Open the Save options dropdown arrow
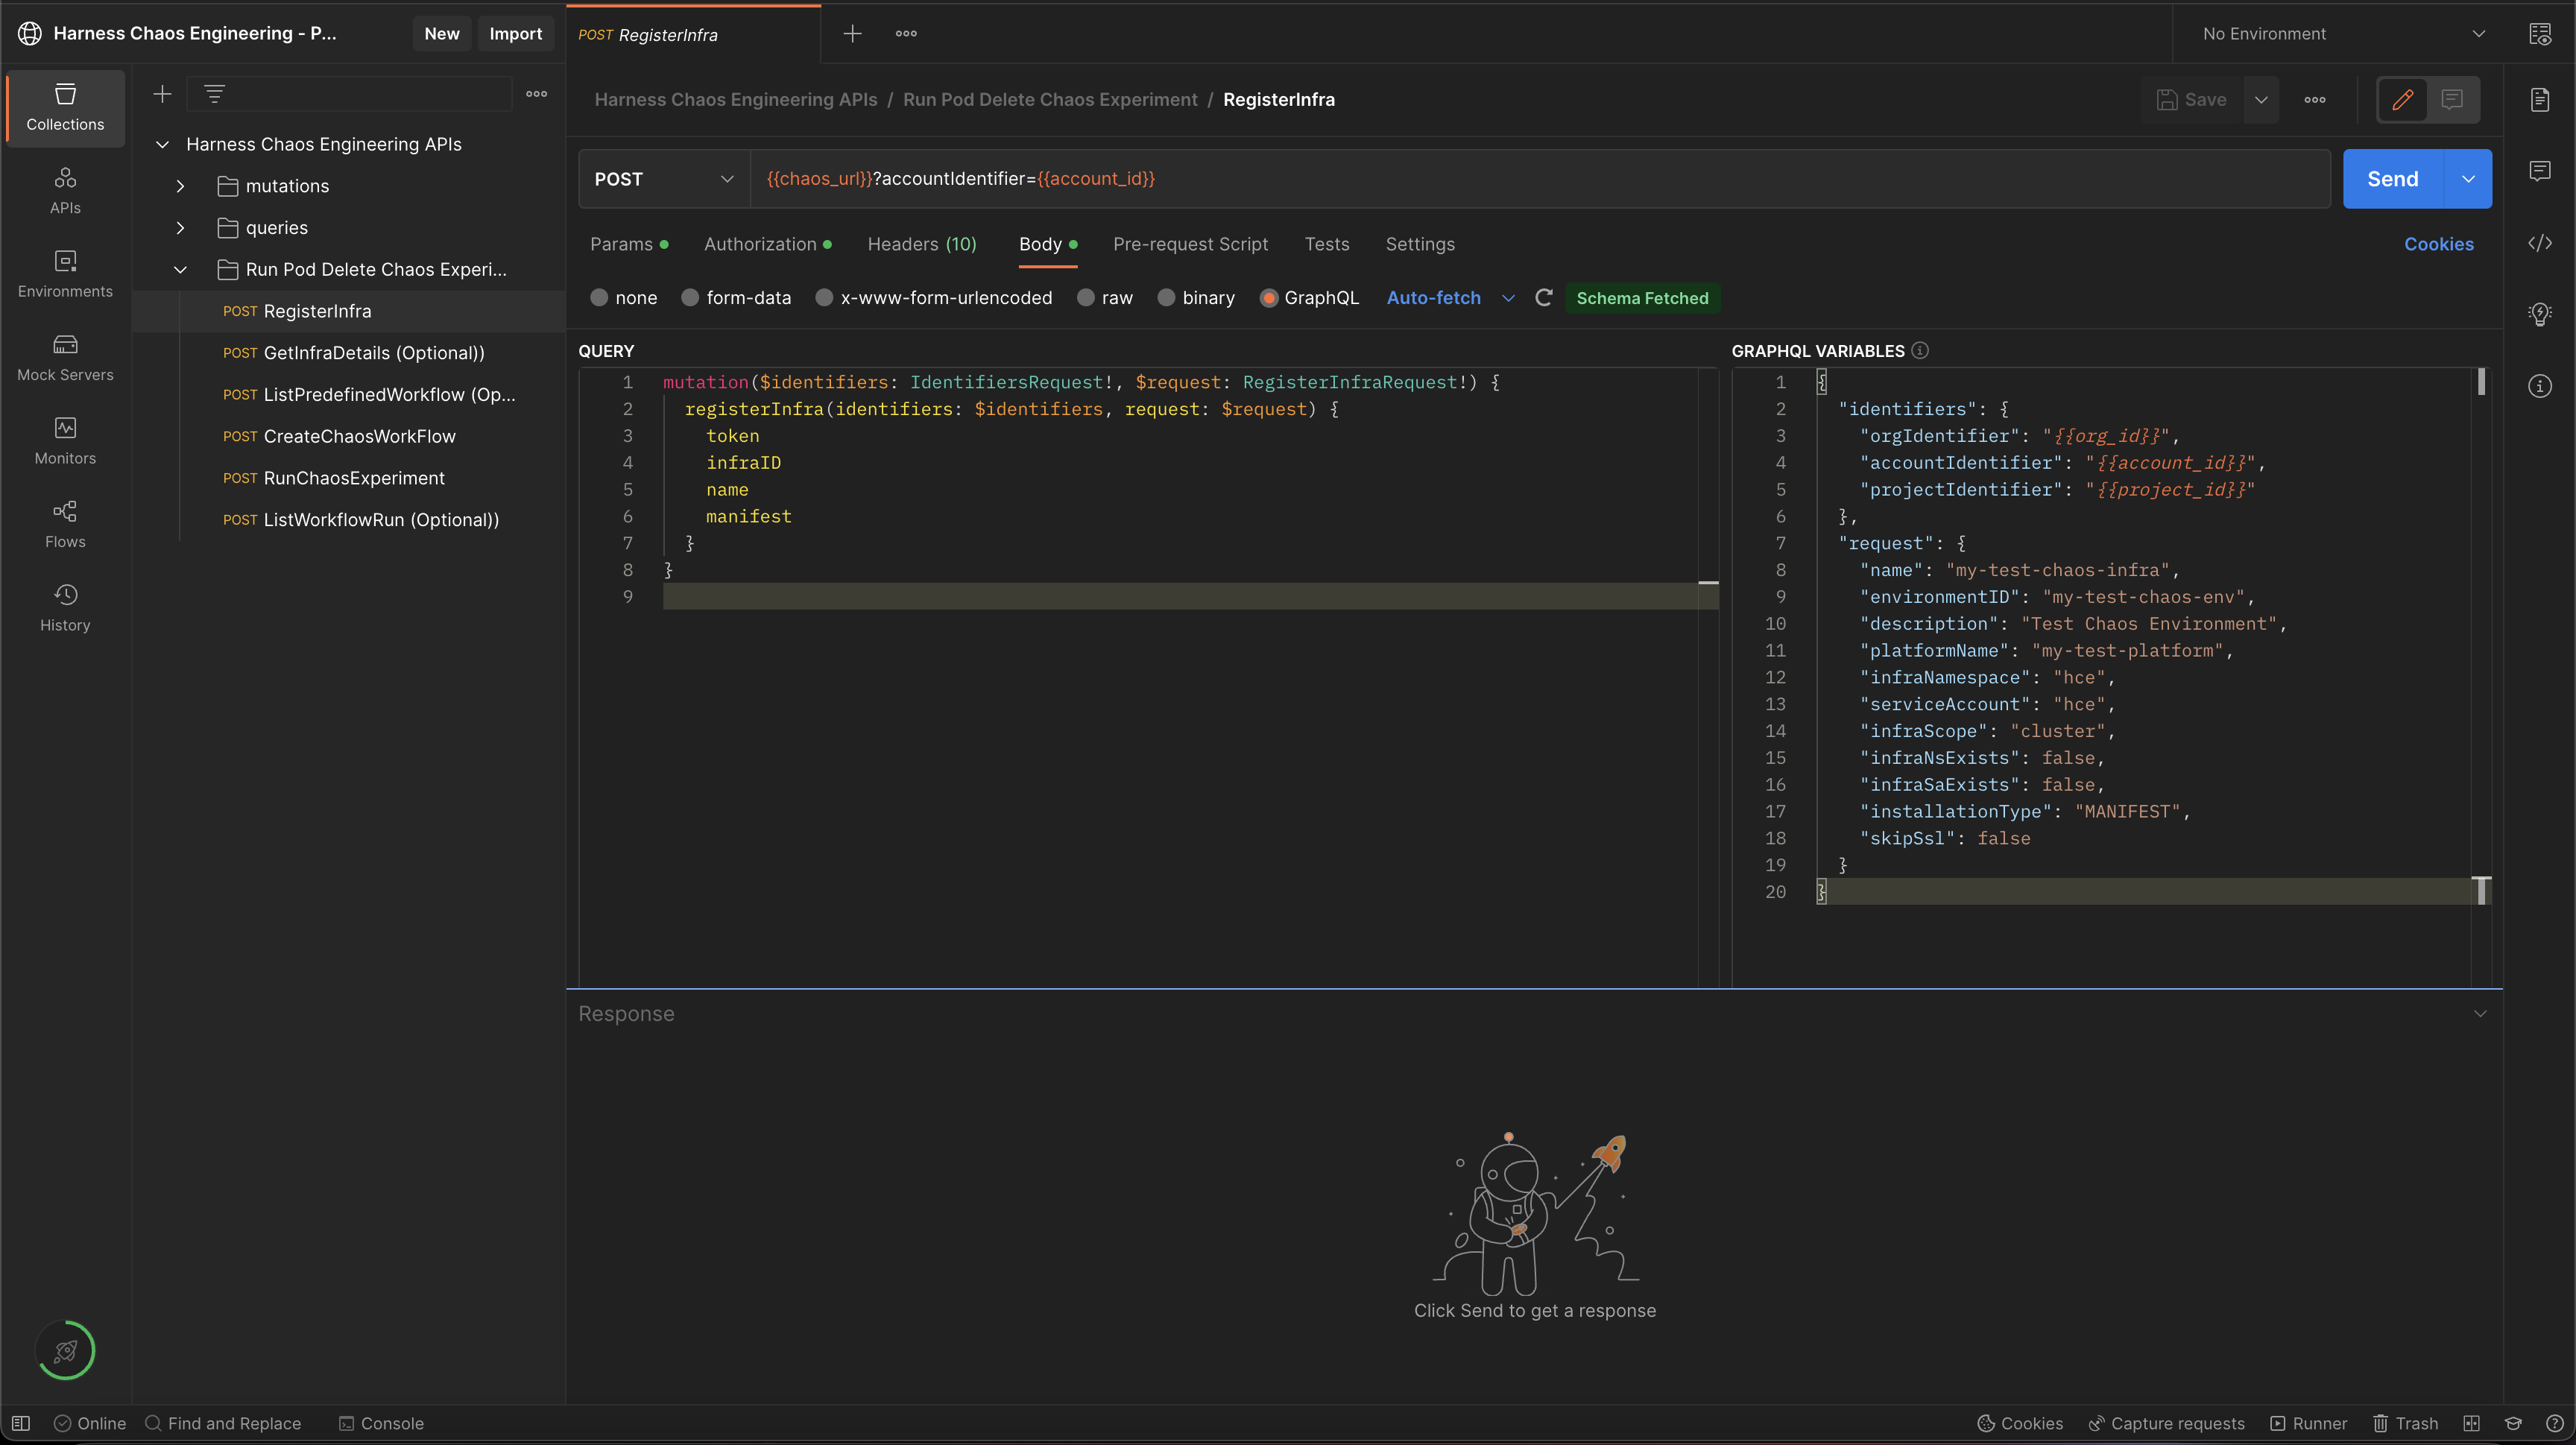The image size is (2576, 1445). pos(2261,100)
